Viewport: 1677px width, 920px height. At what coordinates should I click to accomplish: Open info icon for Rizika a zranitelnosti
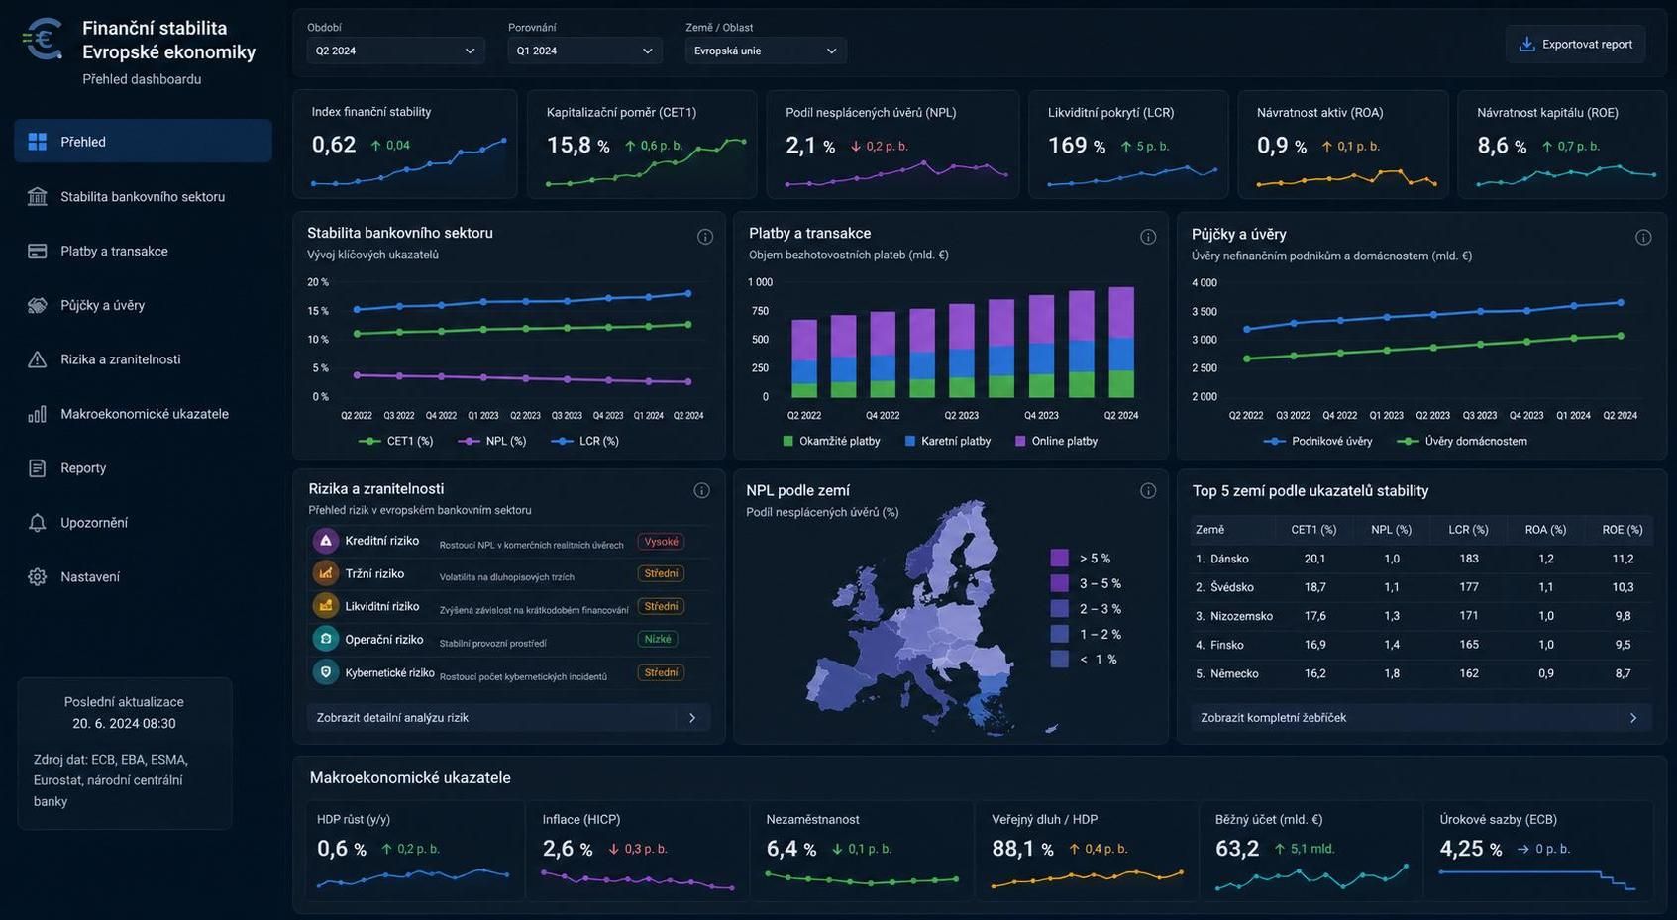click(701, 490)
